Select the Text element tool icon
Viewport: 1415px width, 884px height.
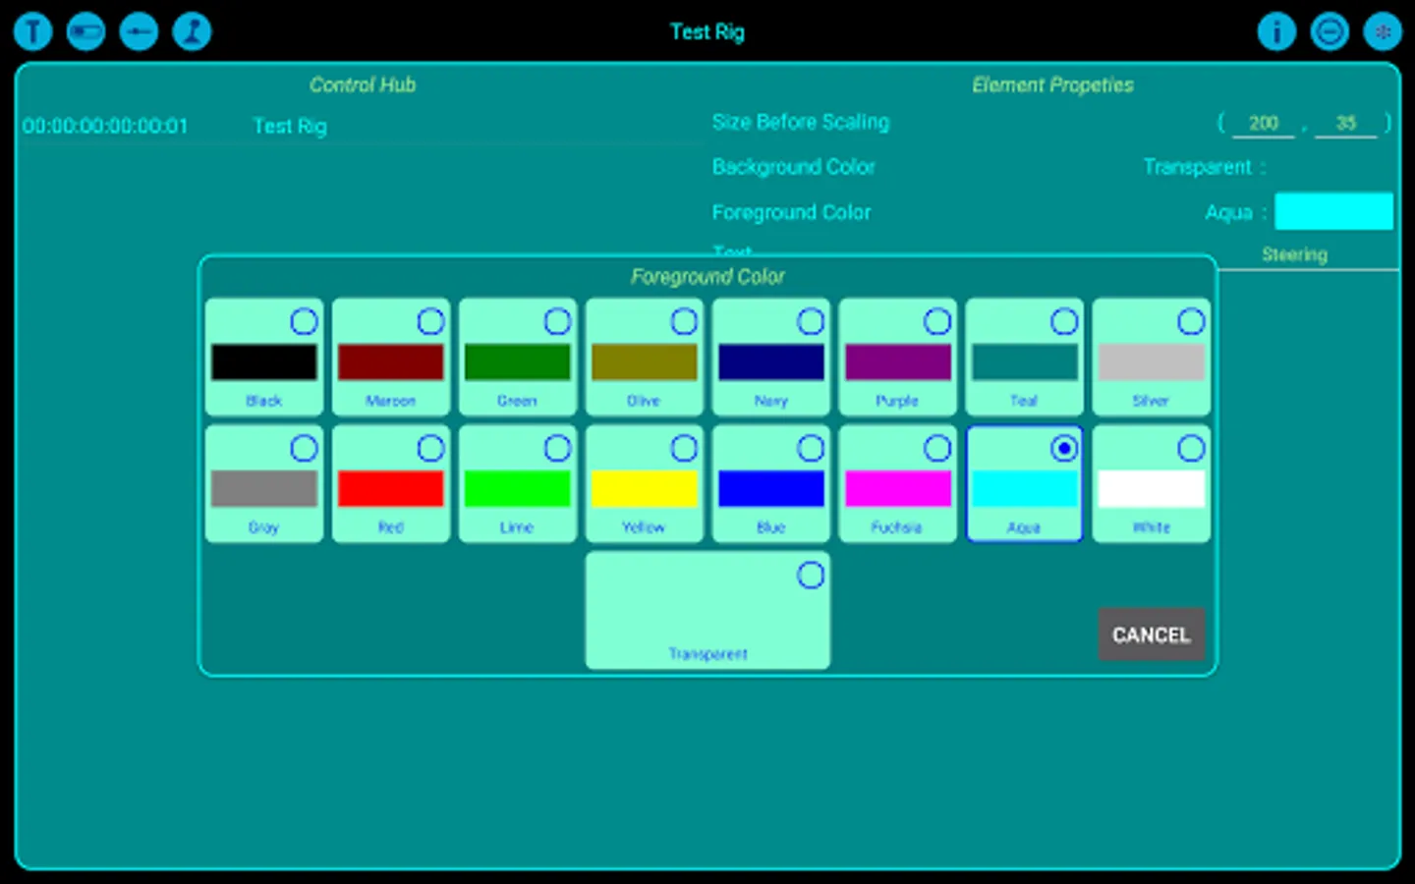point(32,31)
